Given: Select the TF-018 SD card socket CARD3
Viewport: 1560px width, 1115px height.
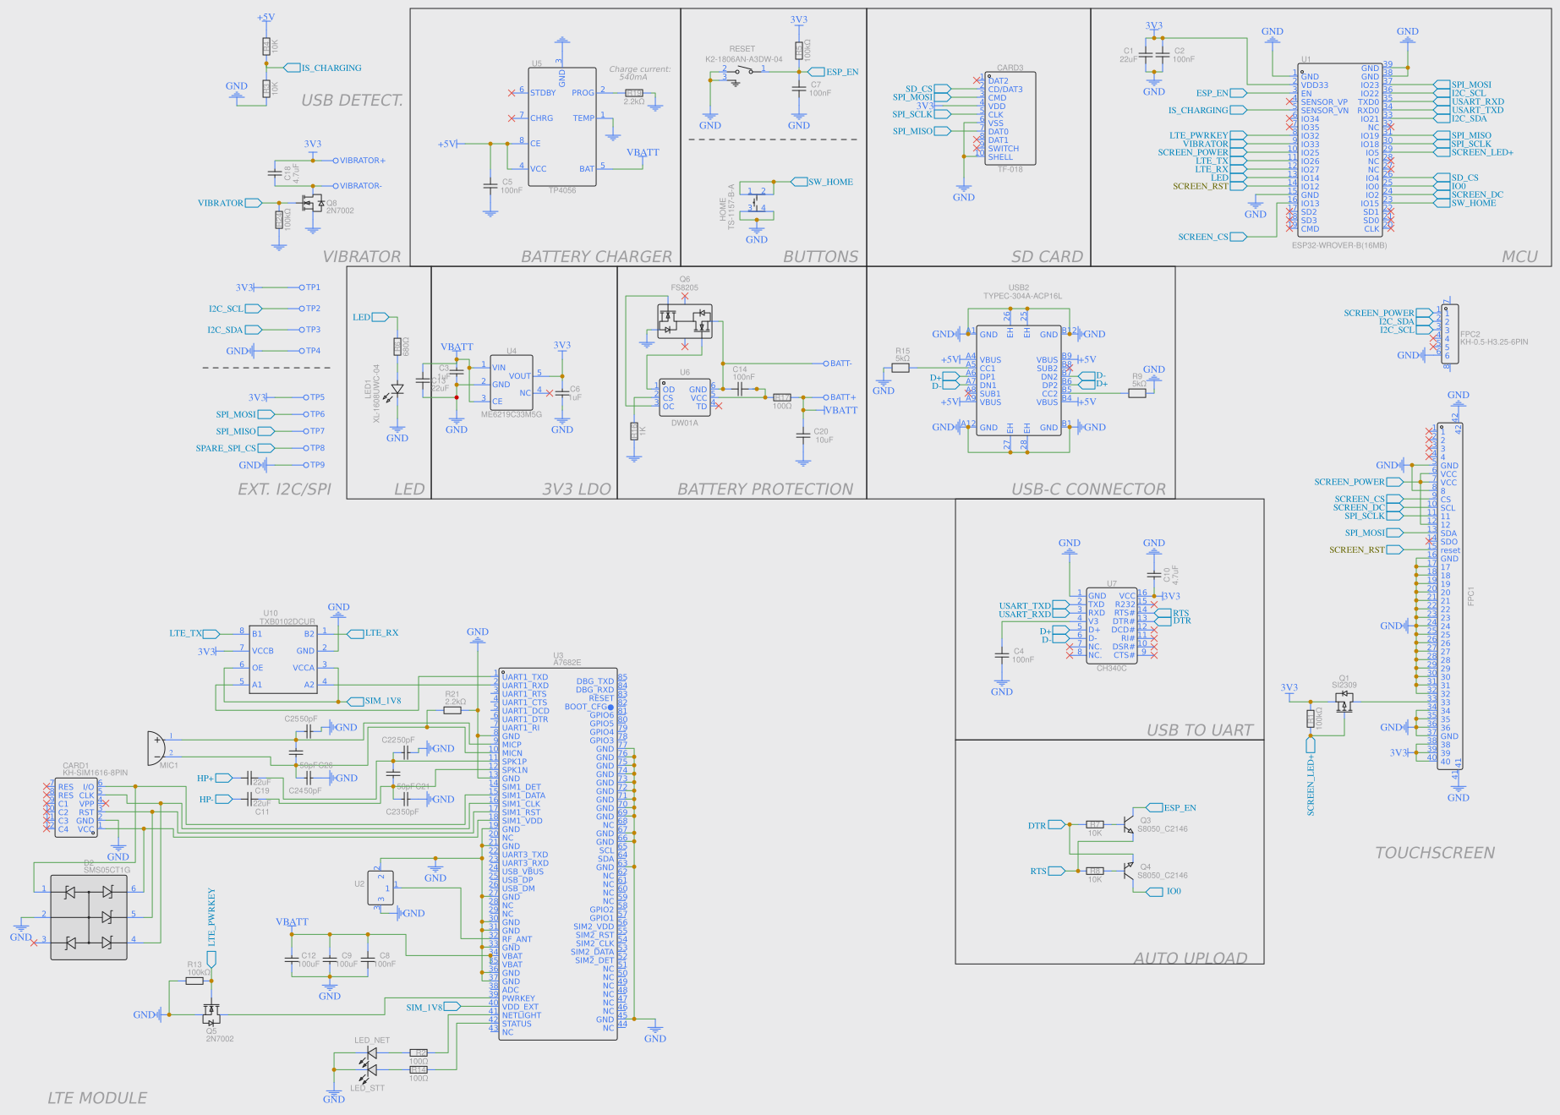Looking at the screenshot, I should (x=1010, y=118).
